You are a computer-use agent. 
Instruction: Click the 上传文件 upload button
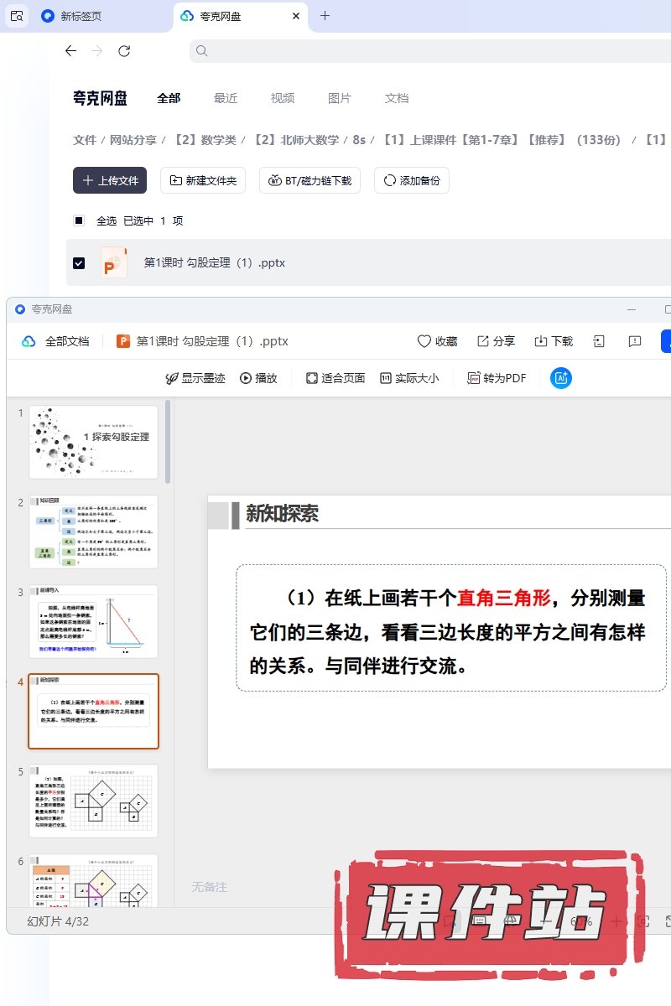[x=110, y=180]
